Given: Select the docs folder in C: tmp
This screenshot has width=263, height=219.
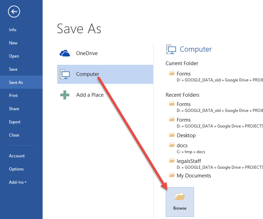Looking at the screenshot, I should [x=182, y=146].
